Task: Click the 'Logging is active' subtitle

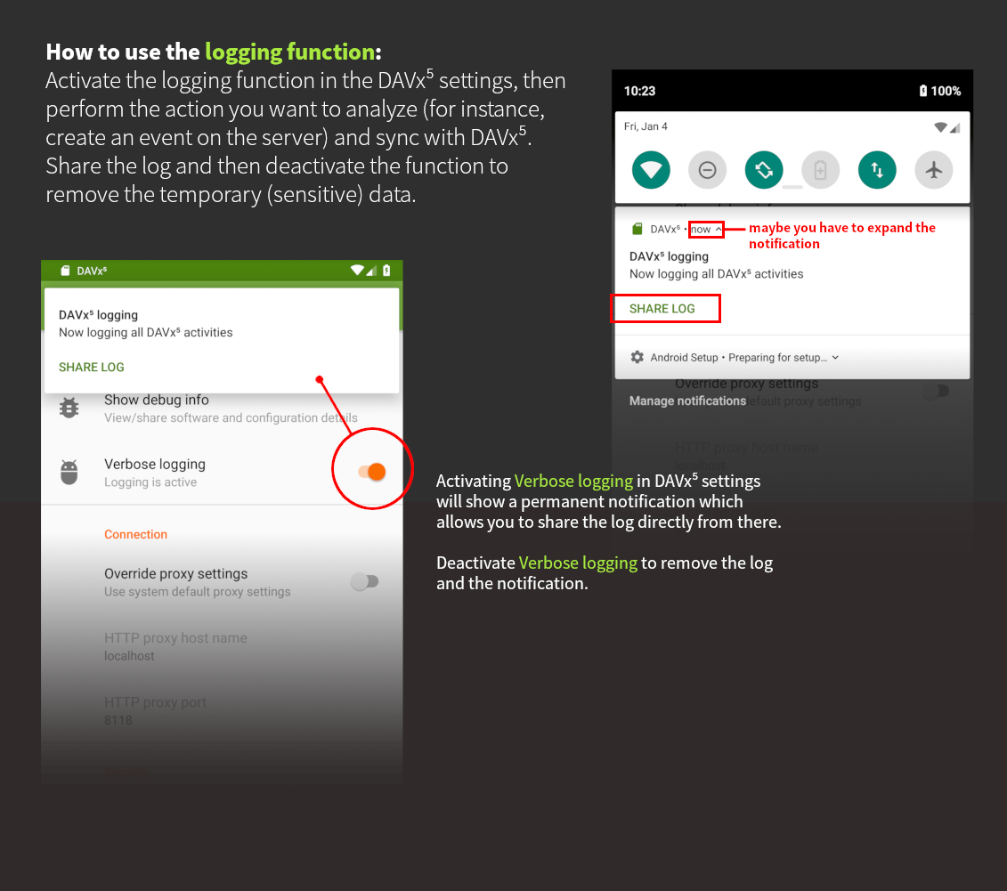Action: click(x=150, y=482)
